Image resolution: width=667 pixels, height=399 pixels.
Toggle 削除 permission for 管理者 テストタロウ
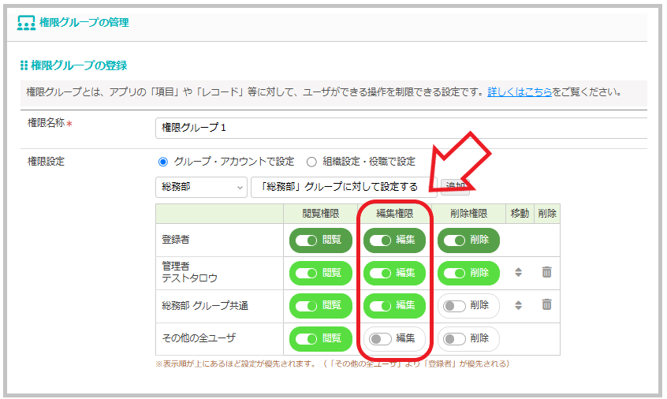468,273
